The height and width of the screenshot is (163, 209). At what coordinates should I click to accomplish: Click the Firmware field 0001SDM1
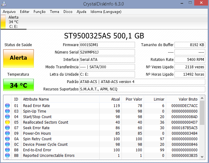[107, 45]
